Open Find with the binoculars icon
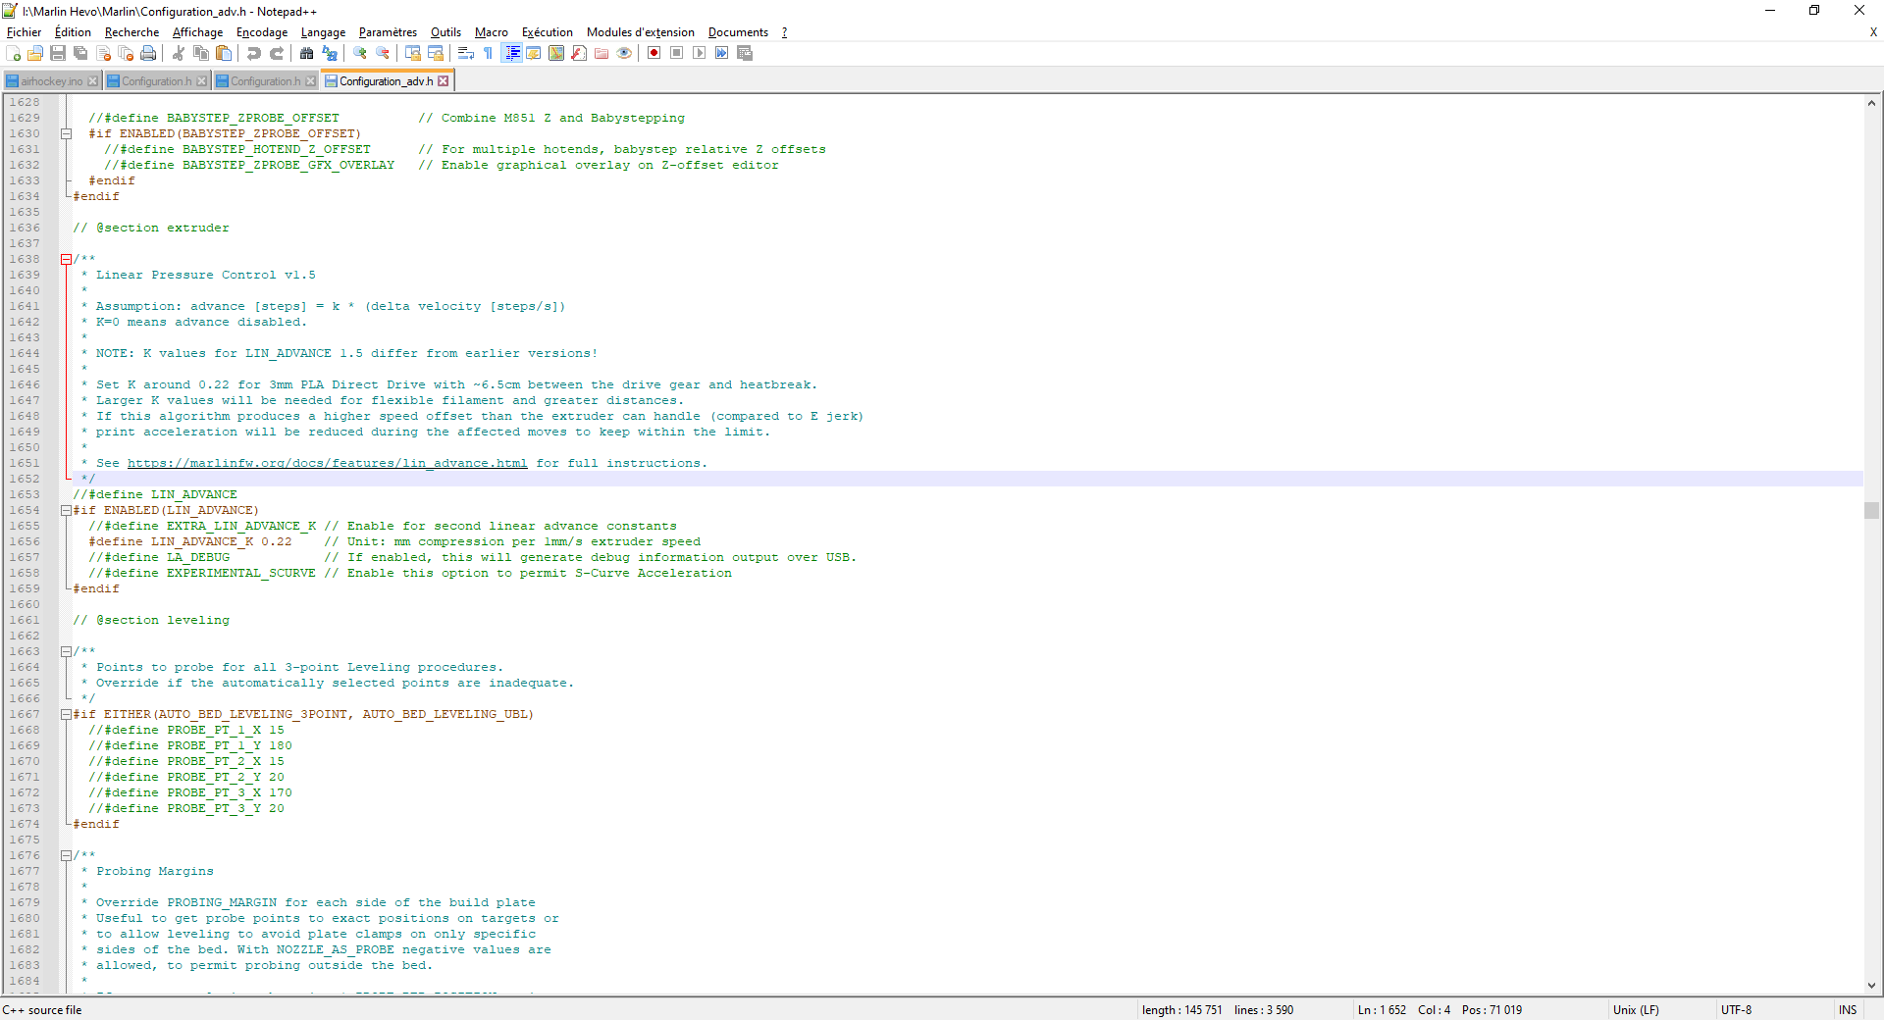1884x1020 pixels. (307, 53)
